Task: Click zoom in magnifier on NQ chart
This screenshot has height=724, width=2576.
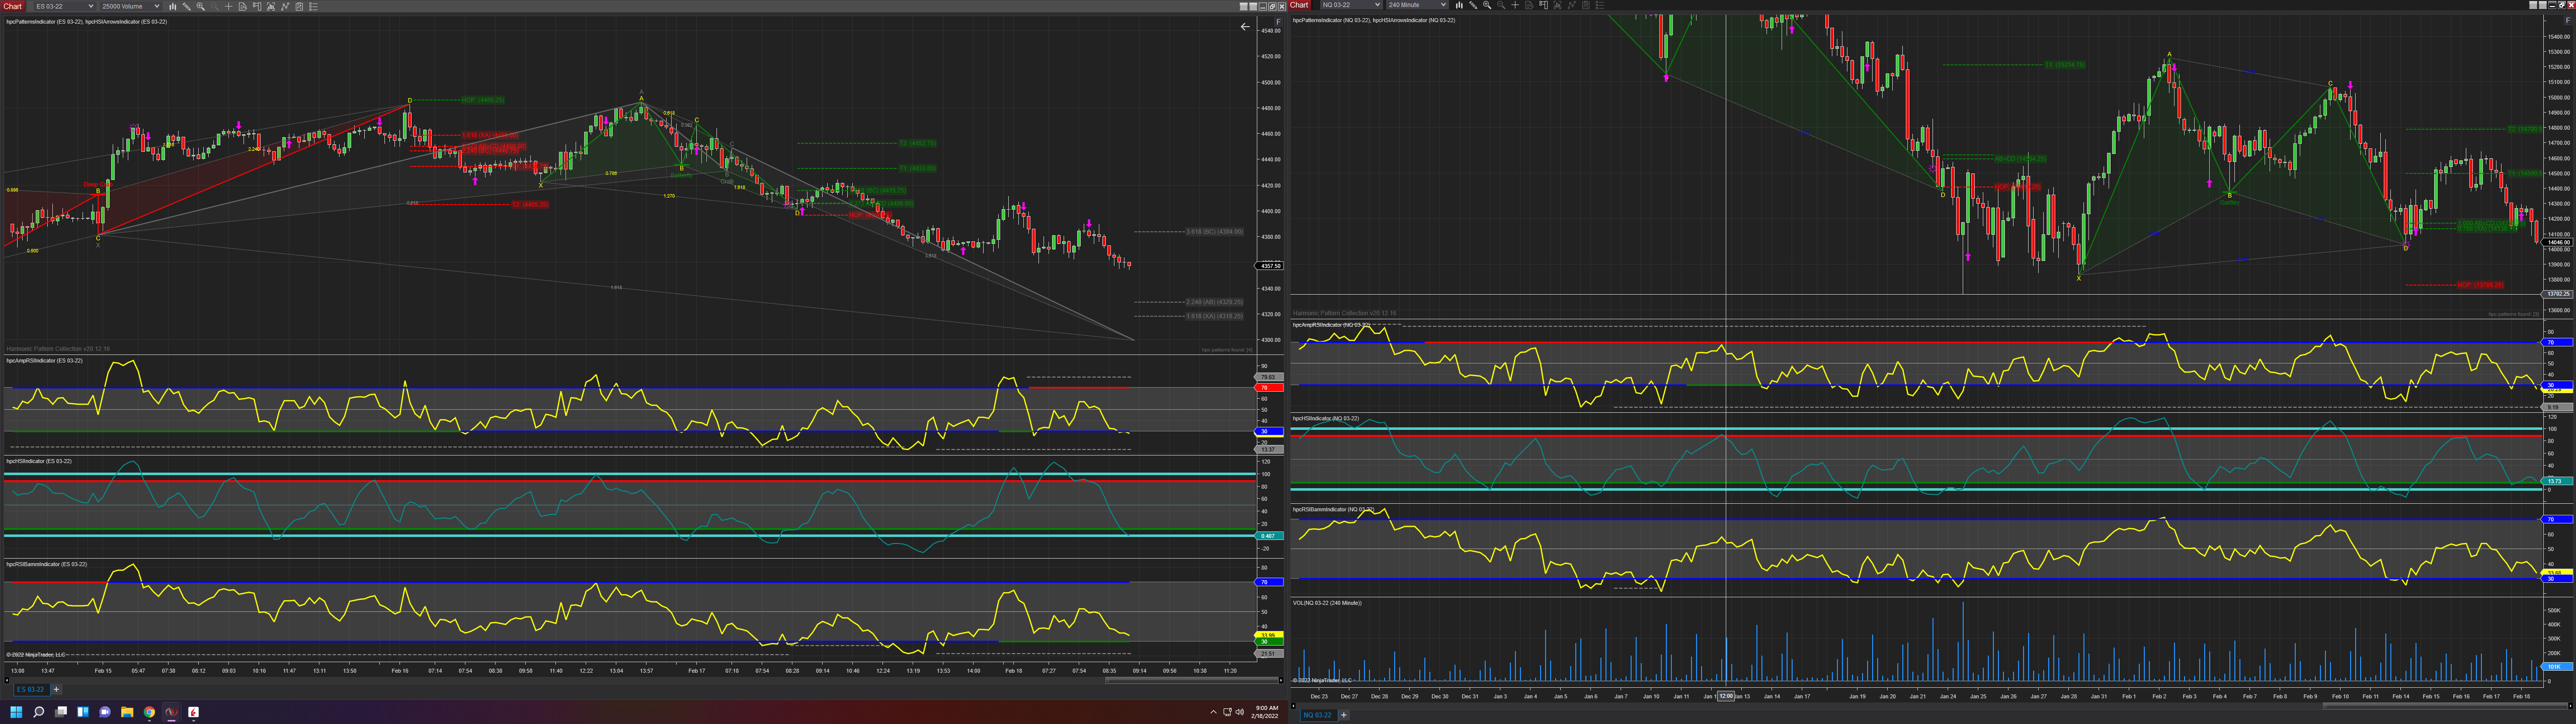Action: 1487,5
